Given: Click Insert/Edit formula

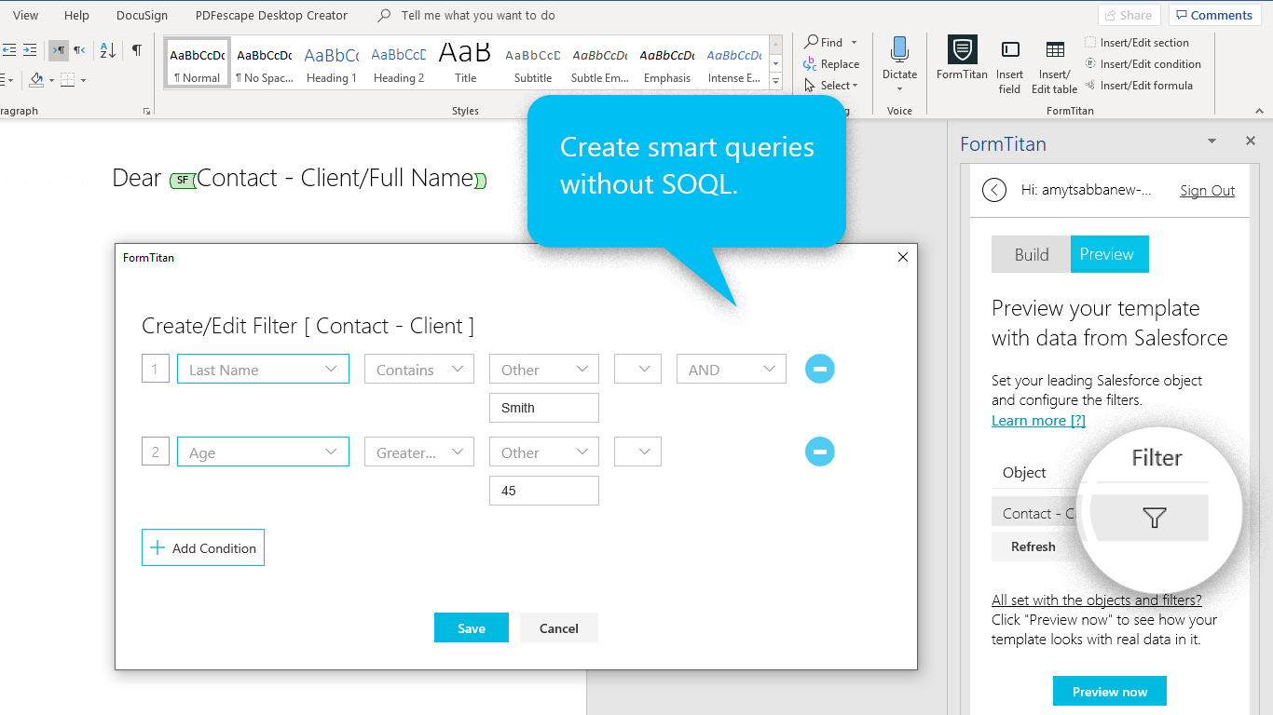Looking at the screenshot, I should (x=1139, y=86).
